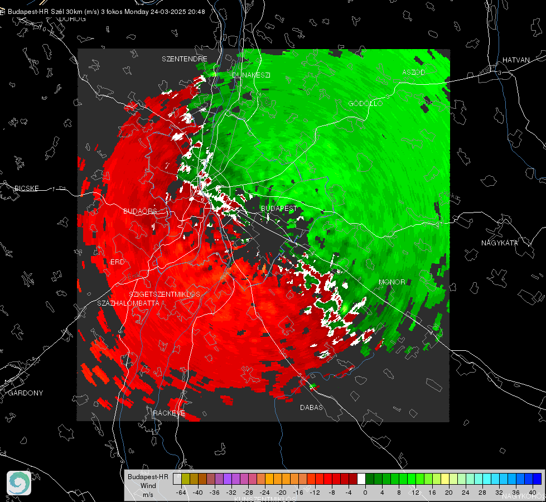Viewport: 546px width, 502px height.
Task: Click the legend title Budapest-HR
Action: click(148, 477)
